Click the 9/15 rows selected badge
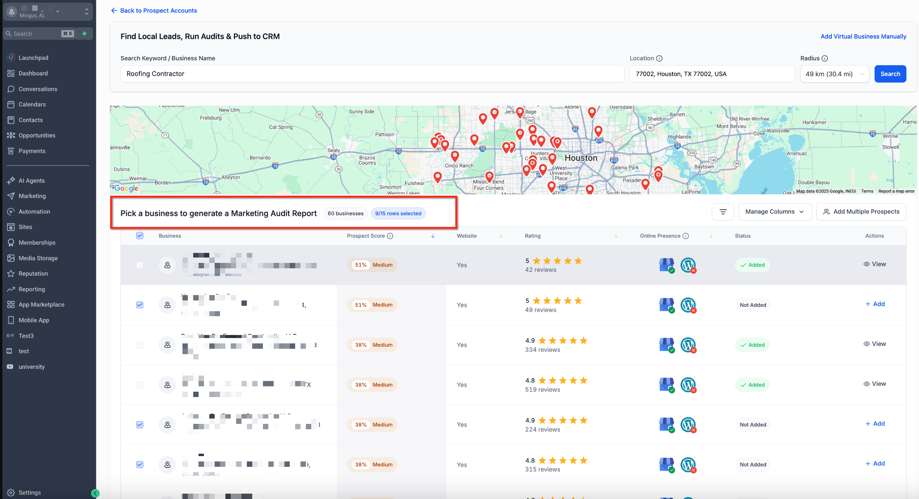The image size is (919, 499). pos(398,213)
